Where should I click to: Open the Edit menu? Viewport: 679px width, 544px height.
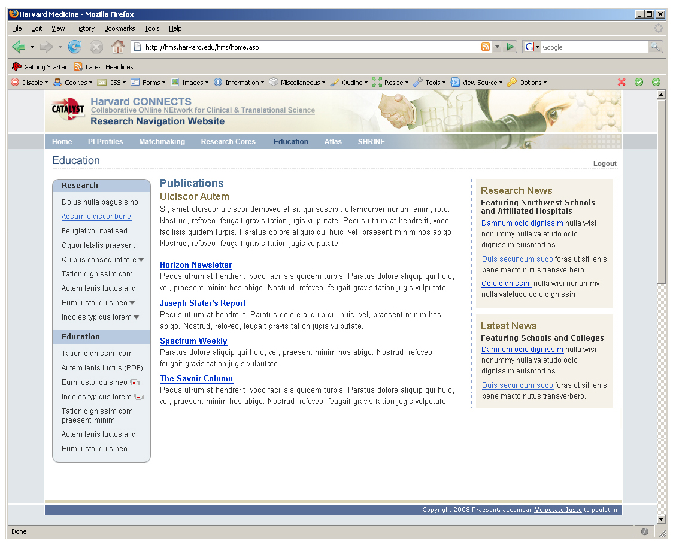pos(37,28)
